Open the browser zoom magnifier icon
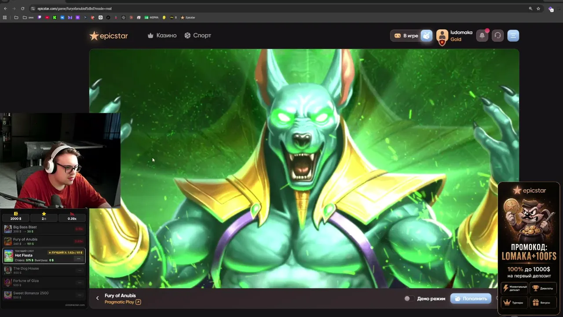 (x=530, y=8)
